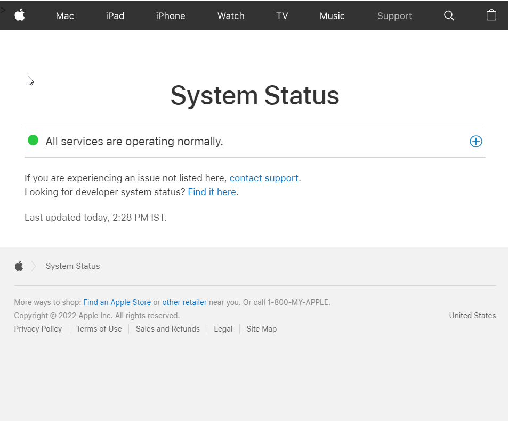Open the Mac menu
Image resolution: width=508 pixels, height=421 pixels.
click(x=65, y=16)
